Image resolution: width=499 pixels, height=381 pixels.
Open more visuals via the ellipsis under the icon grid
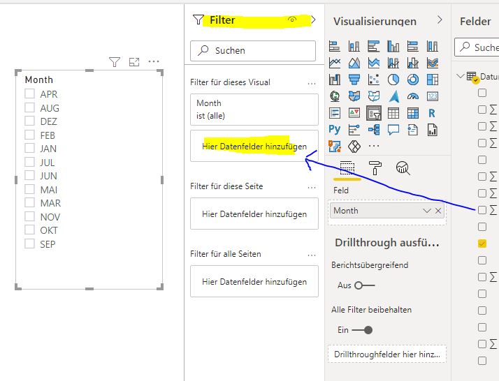tap(374, 146)
